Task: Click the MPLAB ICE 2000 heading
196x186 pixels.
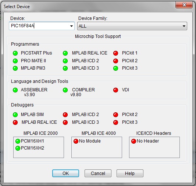Action: point(40,133)
